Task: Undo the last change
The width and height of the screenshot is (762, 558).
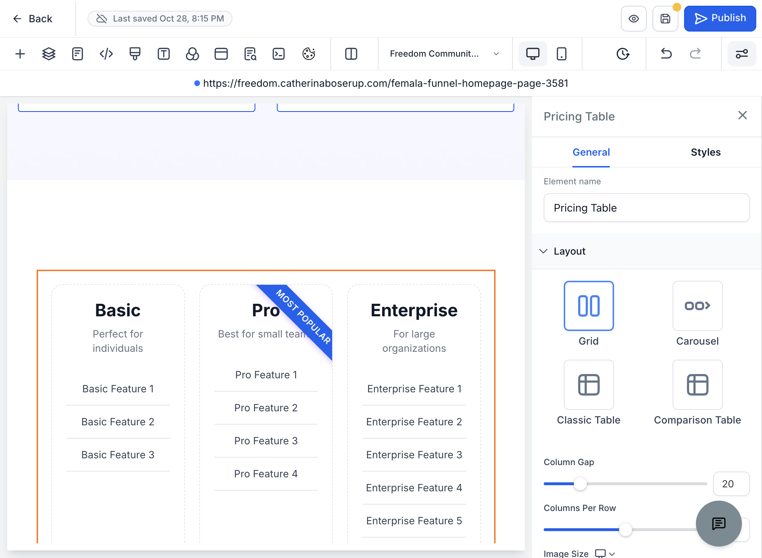Action: (666, 54)
